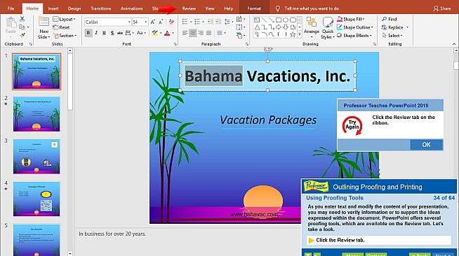Viewport: 459px width, 256px height.
Task: Click the www.bahavac.com text on slide
Action: (254, 215)
